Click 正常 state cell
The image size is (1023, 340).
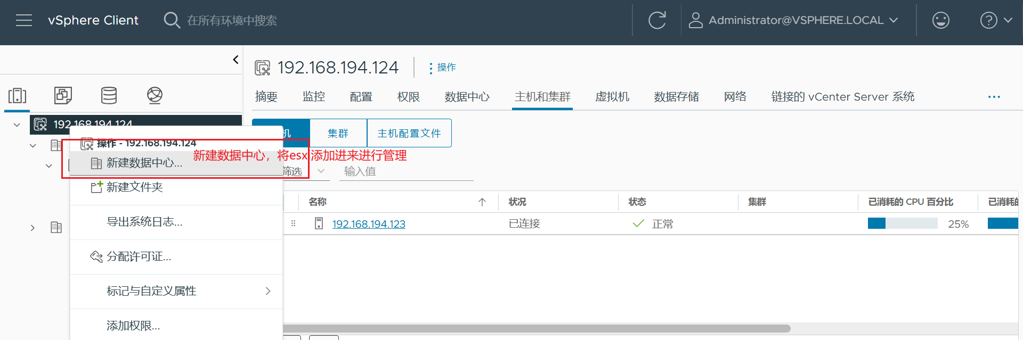pyautogui.click(x=663, y=224)
